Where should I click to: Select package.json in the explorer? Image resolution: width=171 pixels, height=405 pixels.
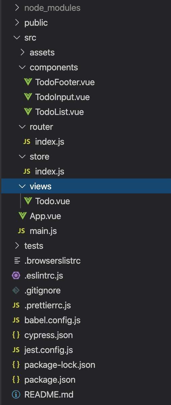click(50, 380)
